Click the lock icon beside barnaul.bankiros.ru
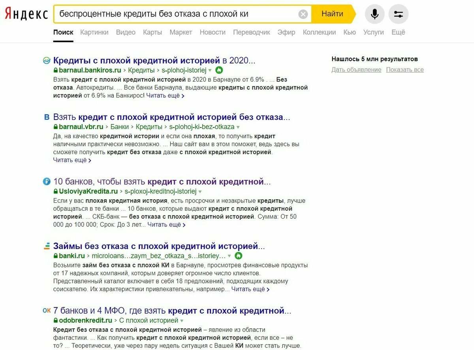 click(x=56, y=70)
